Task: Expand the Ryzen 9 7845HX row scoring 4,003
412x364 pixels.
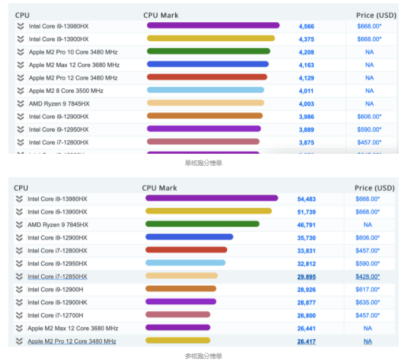Action: click(20, 104)
